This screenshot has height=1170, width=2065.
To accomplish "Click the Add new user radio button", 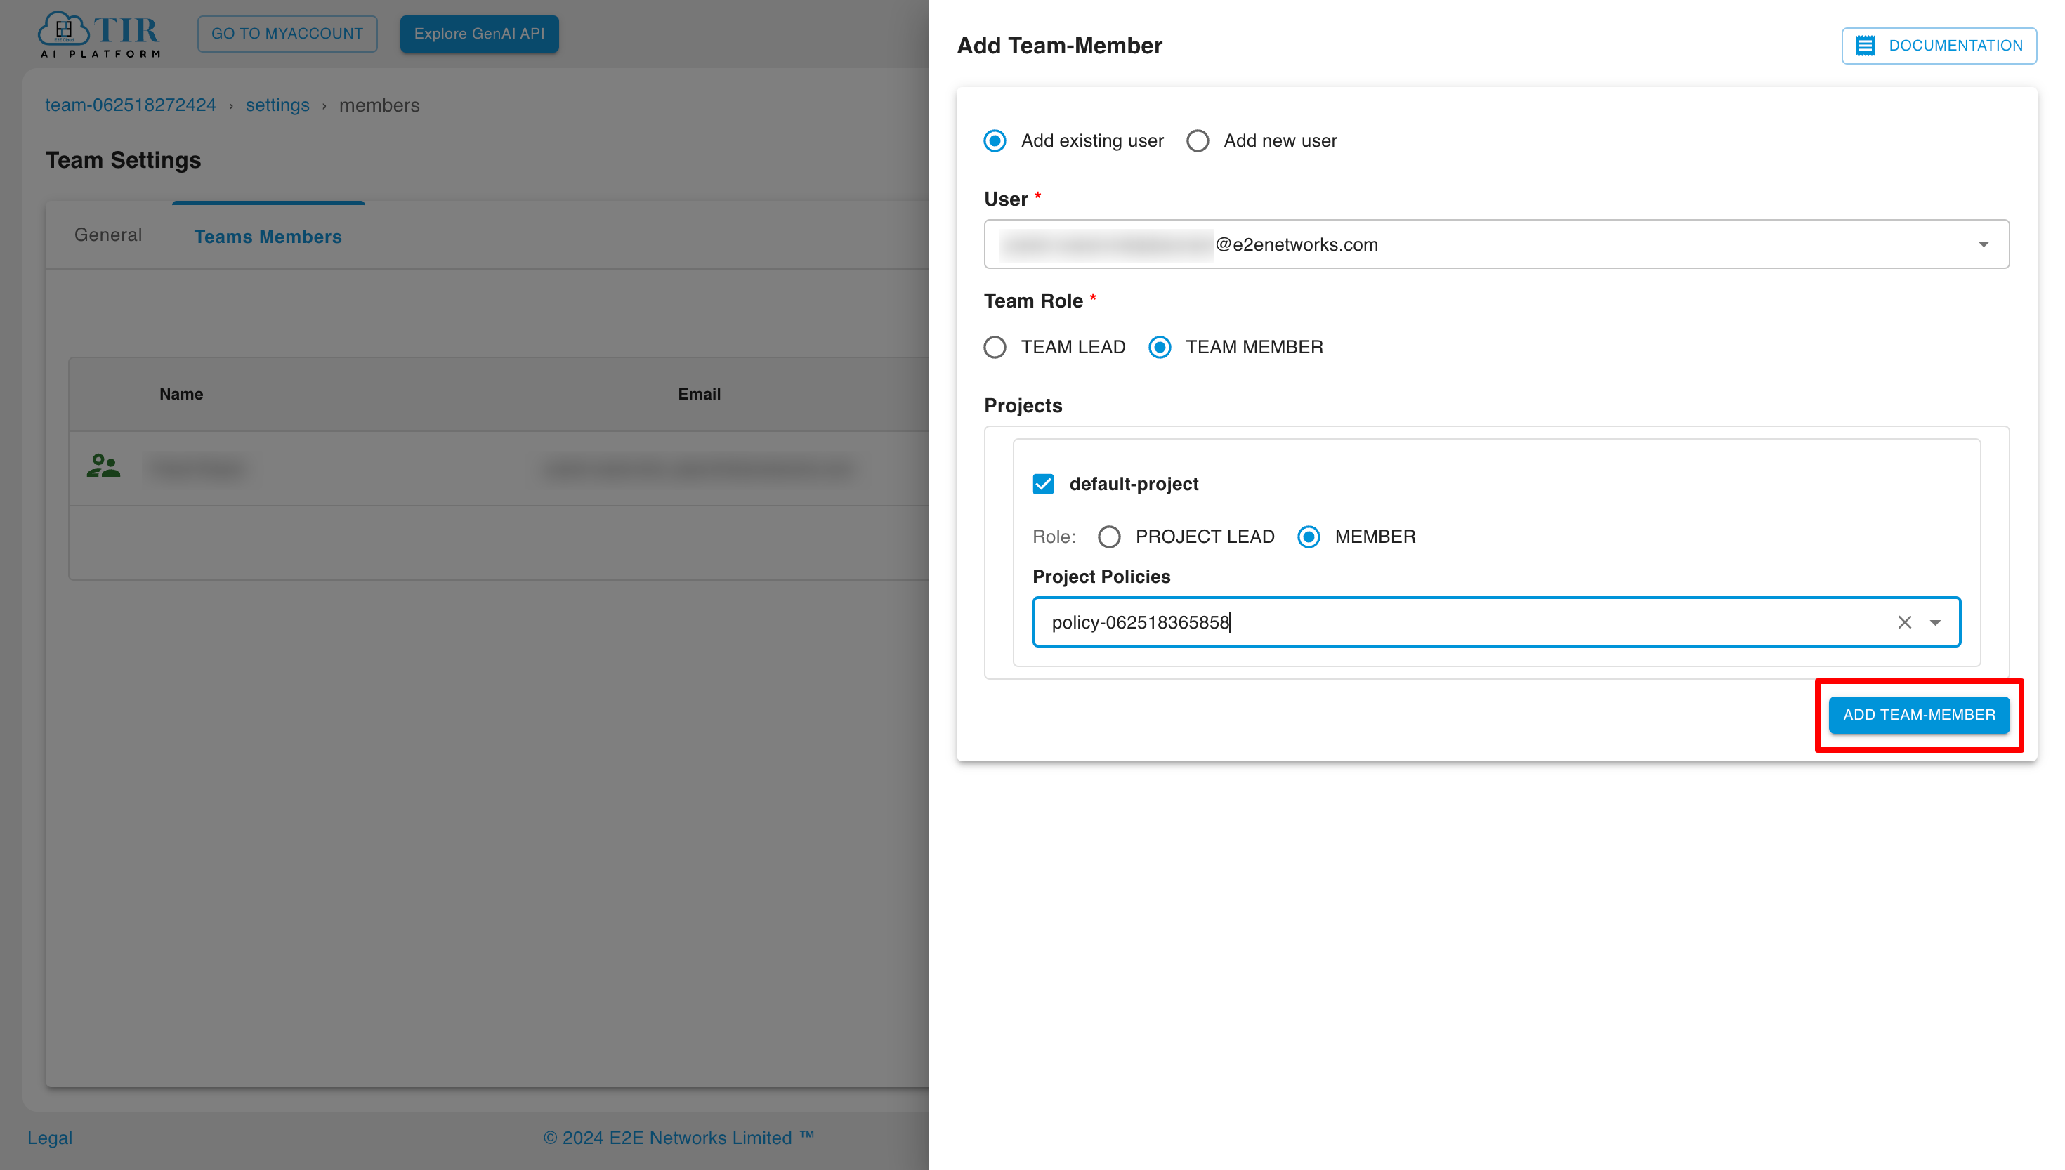I will click(1198, 140).
